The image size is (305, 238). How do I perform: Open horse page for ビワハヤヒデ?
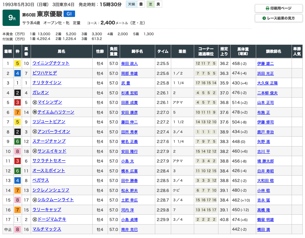pyautogui.click(x=45, y=73)
